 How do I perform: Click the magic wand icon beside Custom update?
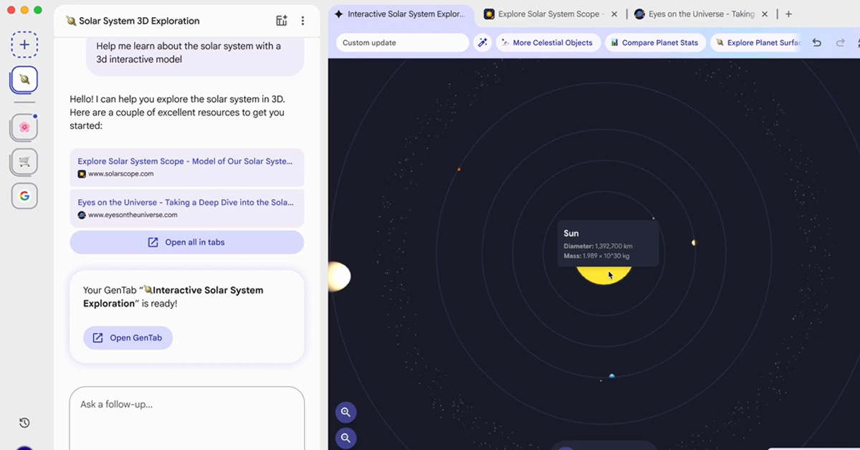[x=483, y=43]
